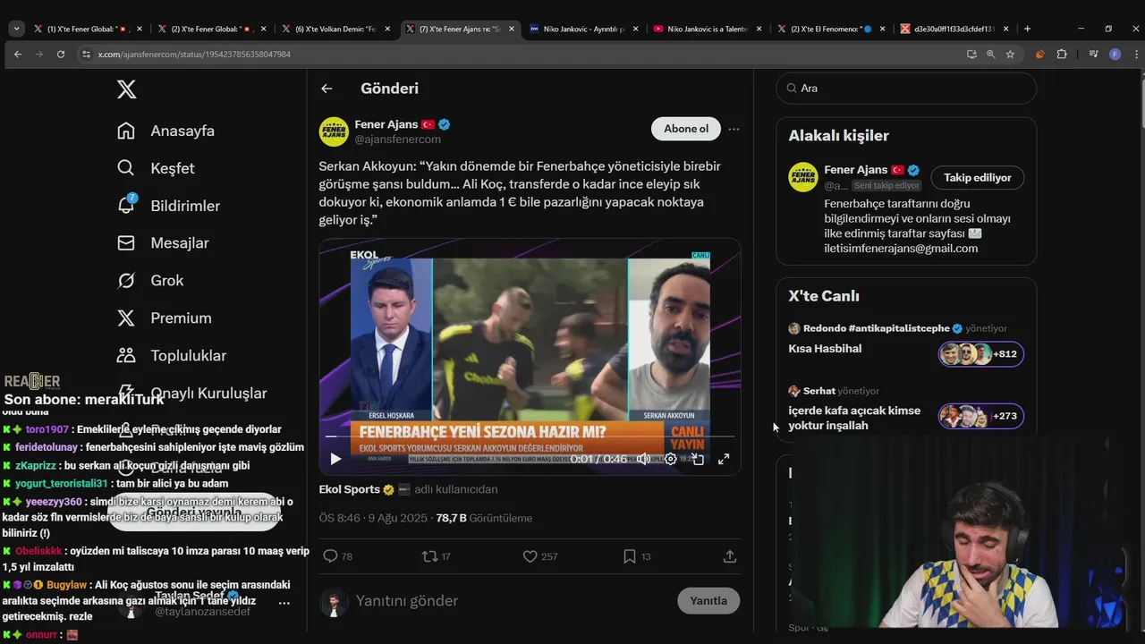Mute the video with speaker icon

tap(643, 459)
